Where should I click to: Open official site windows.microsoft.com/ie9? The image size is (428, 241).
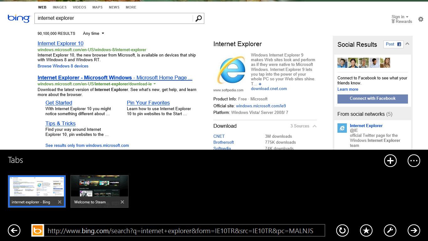261,106
